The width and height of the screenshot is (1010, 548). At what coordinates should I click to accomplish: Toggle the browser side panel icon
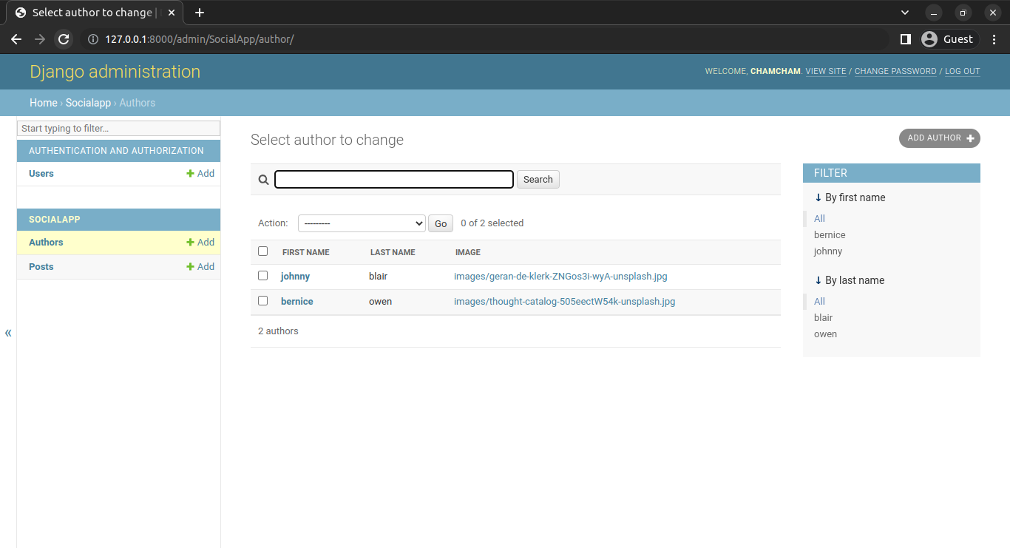click(x=905, y=39)
